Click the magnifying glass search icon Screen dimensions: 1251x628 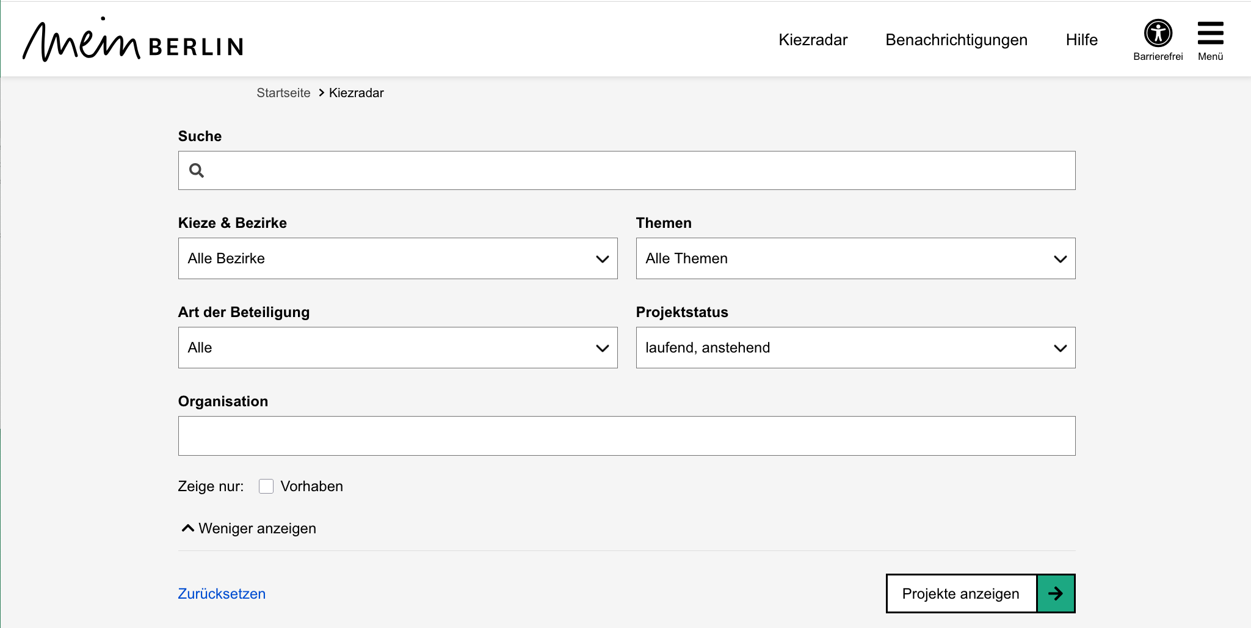pyautogui.click(x=197, y=170)
